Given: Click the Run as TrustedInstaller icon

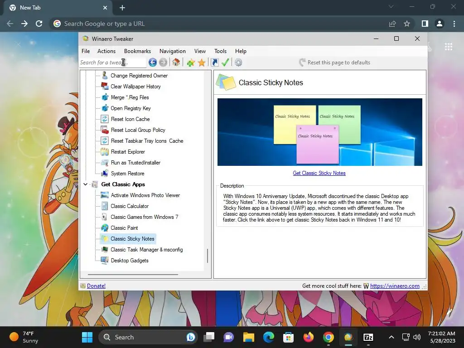Looking at the screenshot, I should pos(105,163).
